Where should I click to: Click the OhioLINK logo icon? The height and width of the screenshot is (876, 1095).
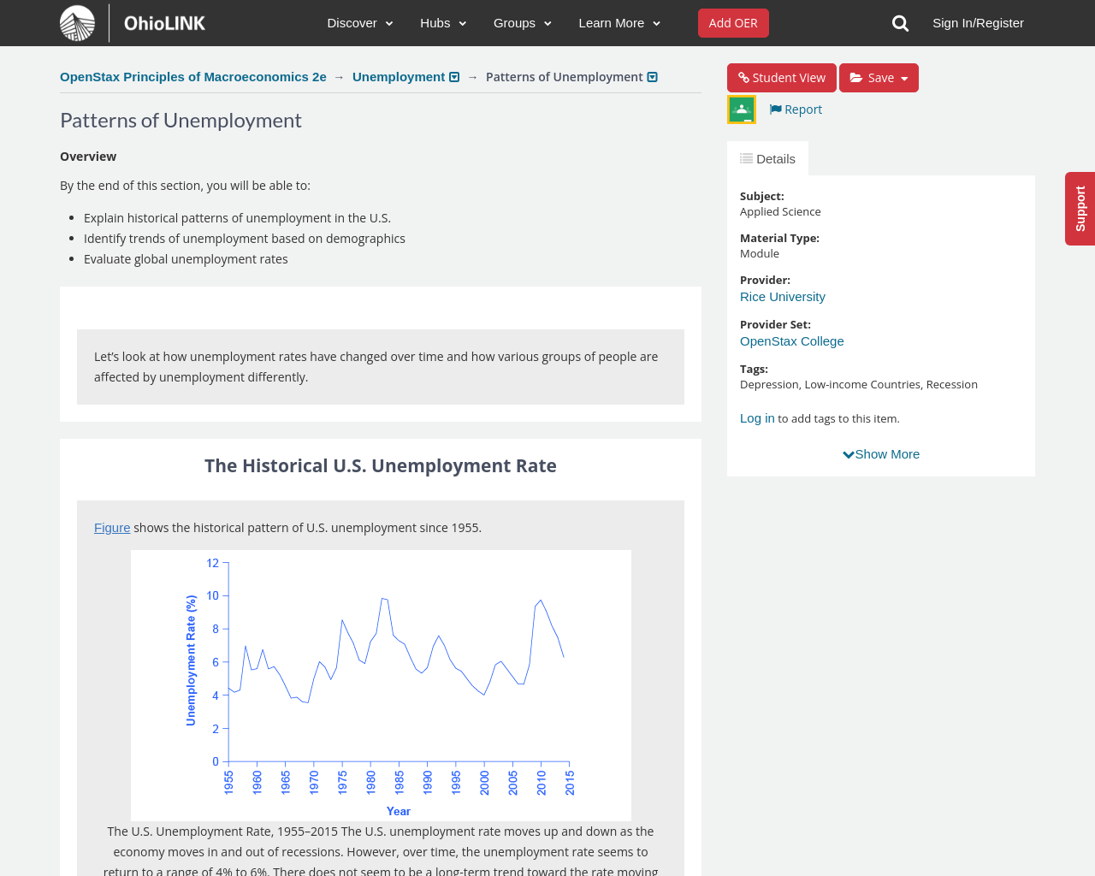click(x=78, y=23)
